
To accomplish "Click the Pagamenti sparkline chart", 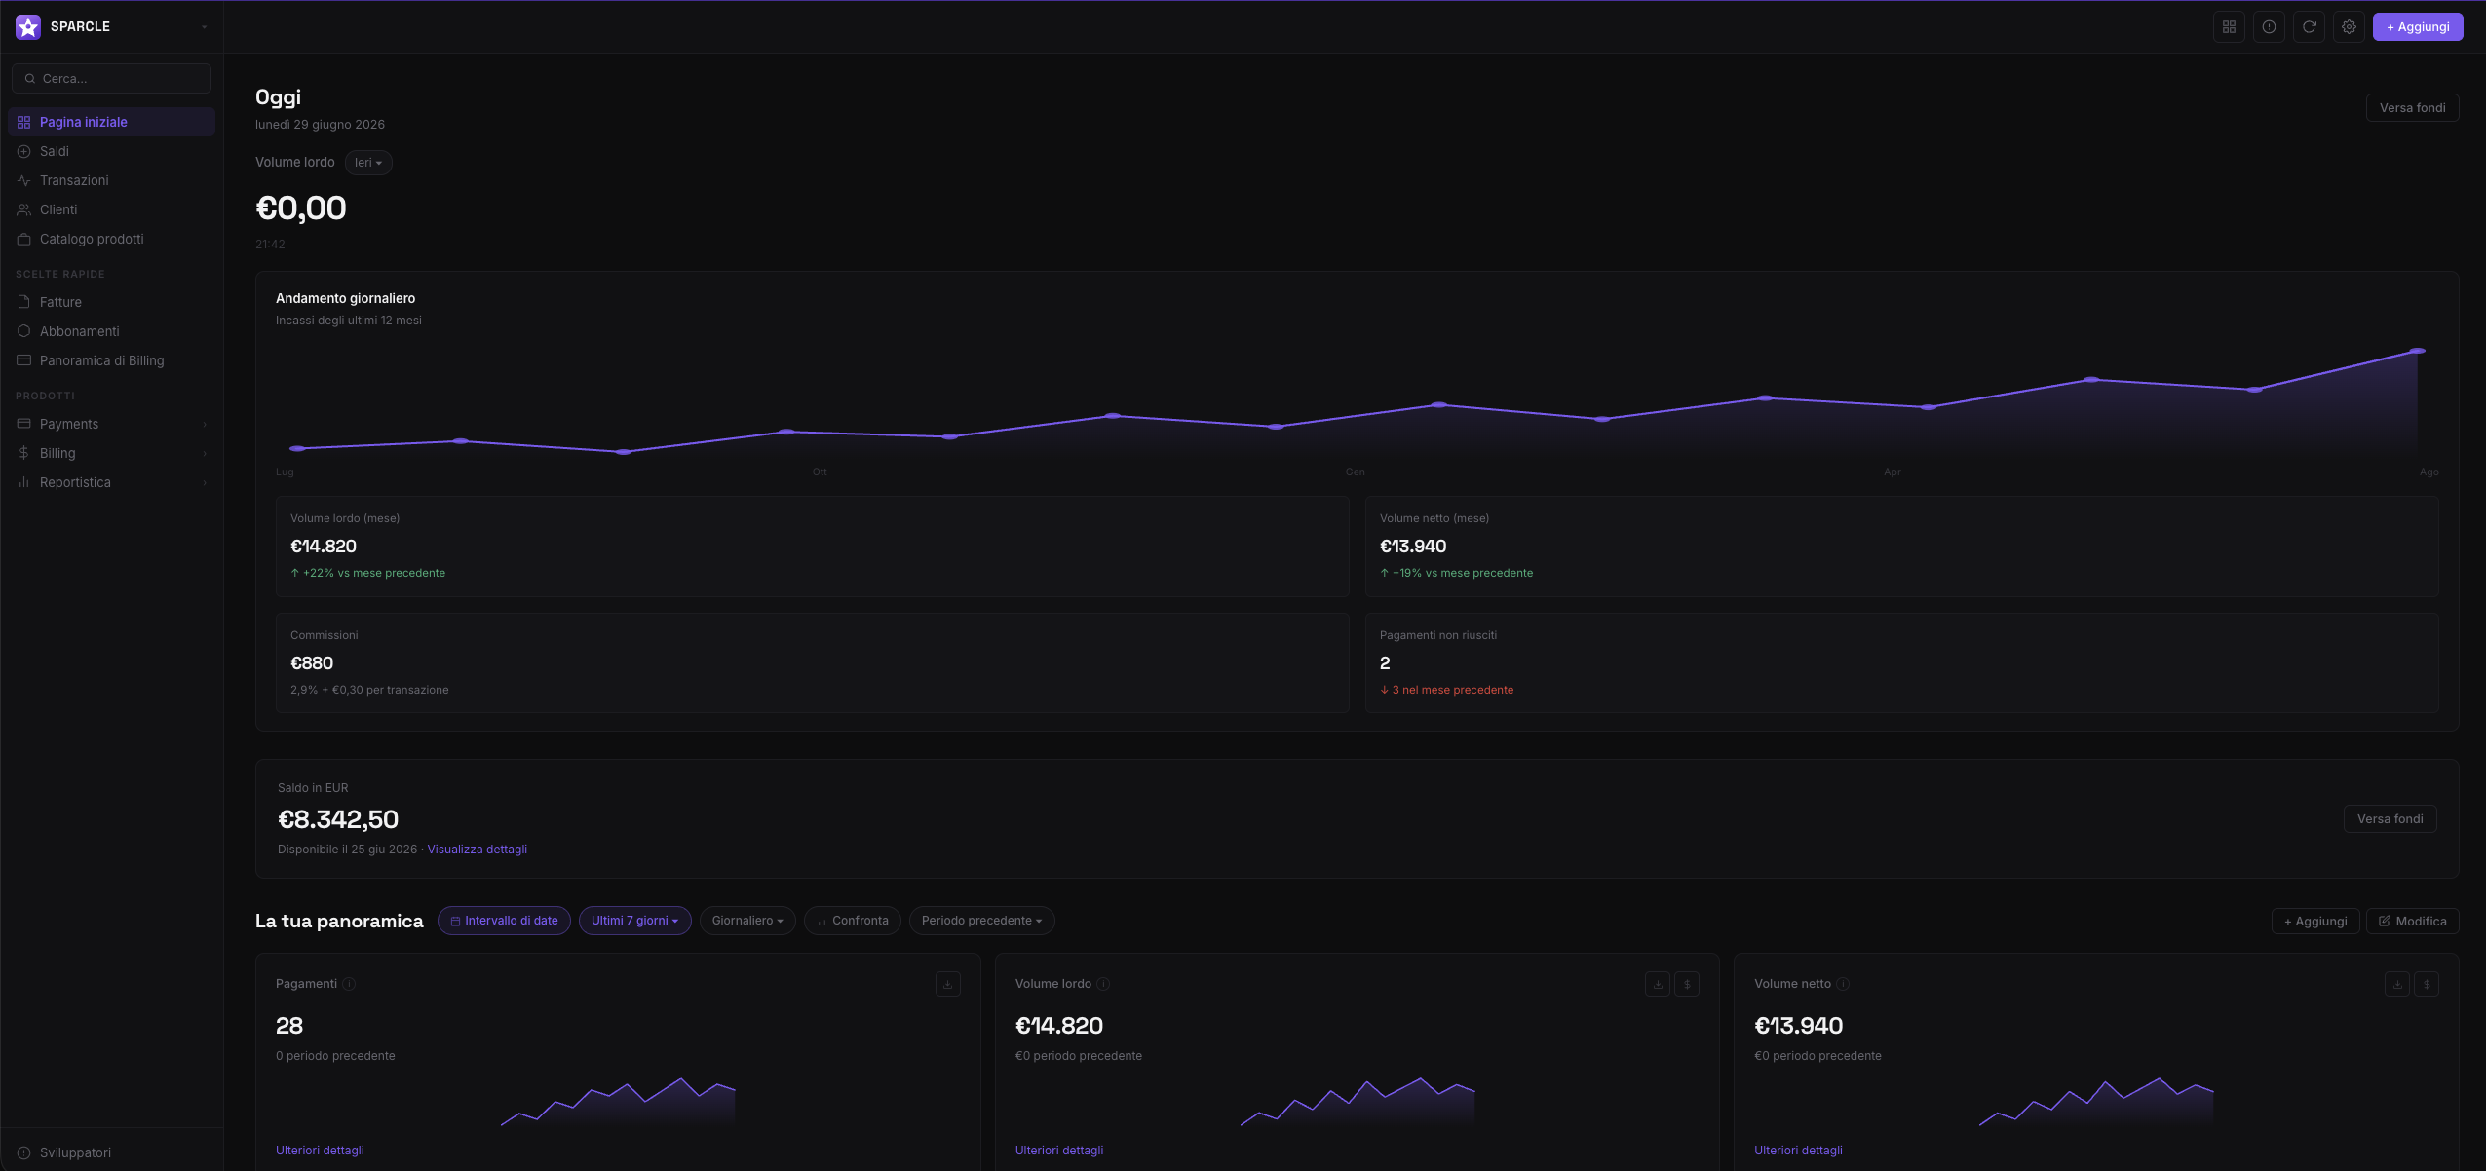I will (x=618, y=1102).
